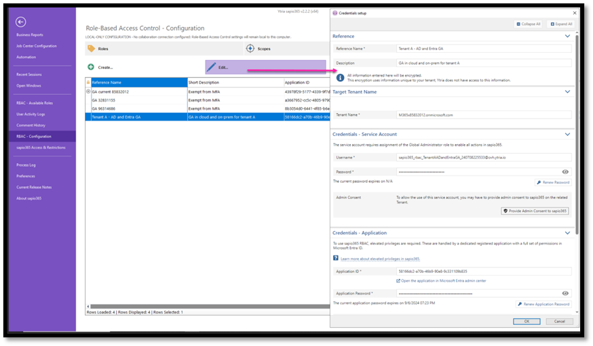Select the Tenant A - AD and Entra GA row
This screenshot has width=593, height=346.
[208, 117]
